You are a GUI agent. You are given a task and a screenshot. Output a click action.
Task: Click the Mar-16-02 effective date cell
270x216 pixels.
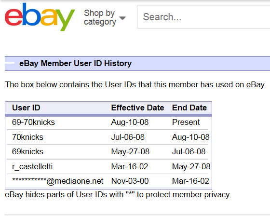130,166
